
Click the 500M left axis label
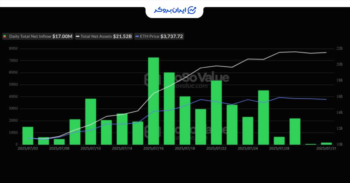coord(13,85)
